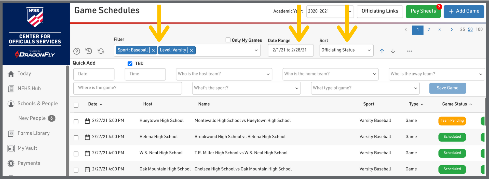Click the sort ascending up arrow

pyautogui.click(x=382, y=51)
